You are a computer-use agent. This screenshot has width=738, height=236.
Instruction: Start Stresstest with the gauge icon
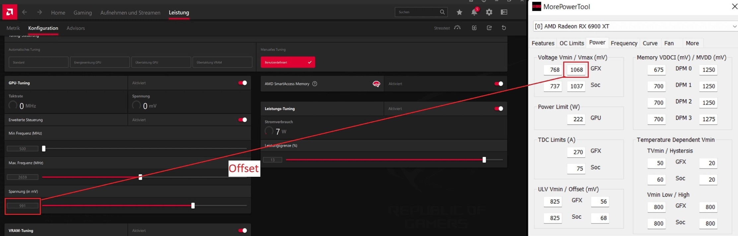(x=457, y=28)
